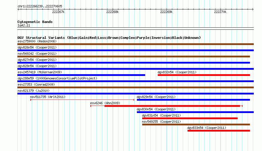Select the dgv829n54 (Cooper2011) blue bar
262x151 pixels.
point(193,100)
